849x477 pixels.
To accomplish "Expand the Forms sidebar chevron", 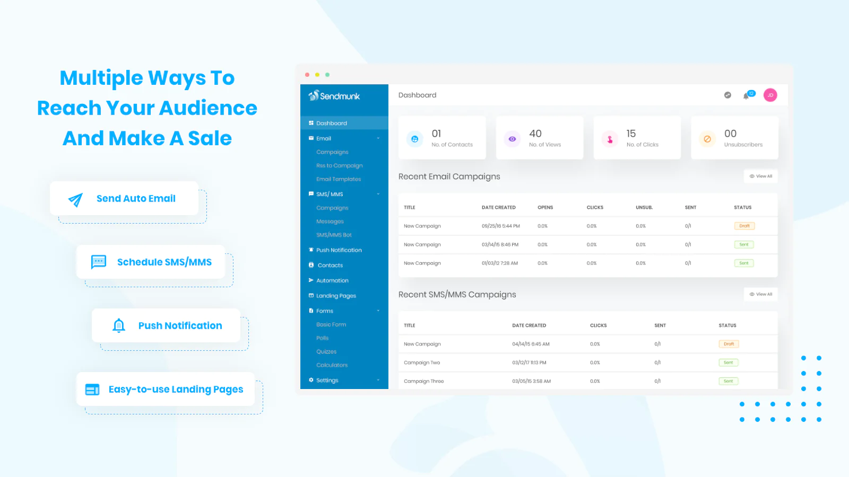I will point(378,311).
